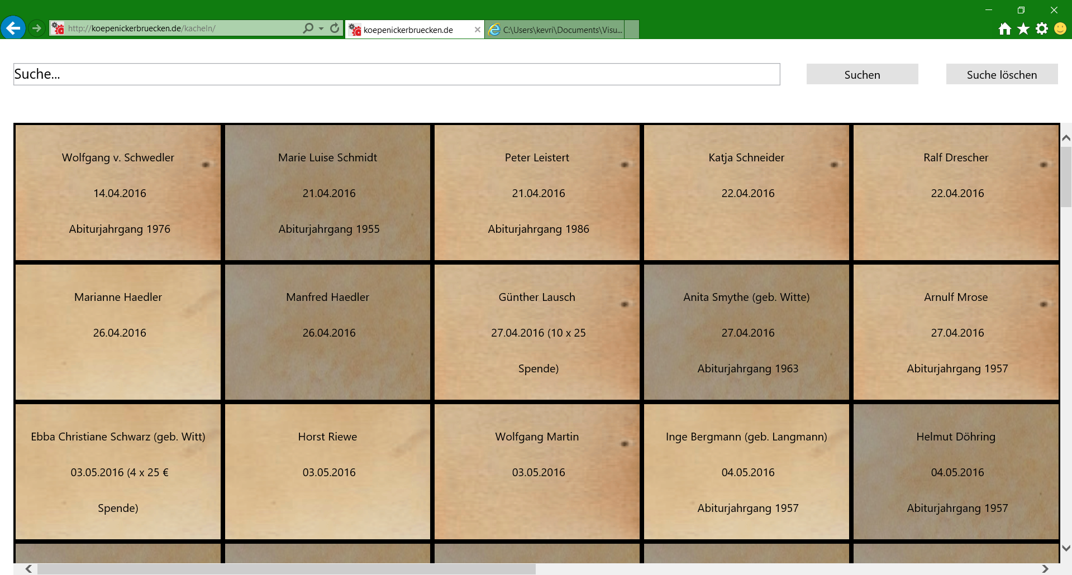Click the horizontal scrollbar right arrow
The height and width of the screenshot is (575, 1072).
click(1045, 569)
